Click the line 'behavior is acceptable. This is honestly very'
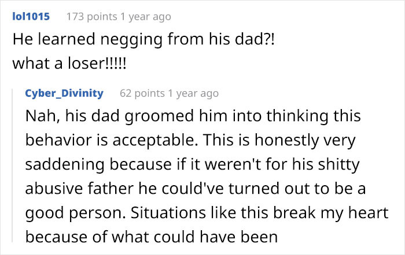The width and height of the screenshot is (405, 255). [x=190, y=141]
